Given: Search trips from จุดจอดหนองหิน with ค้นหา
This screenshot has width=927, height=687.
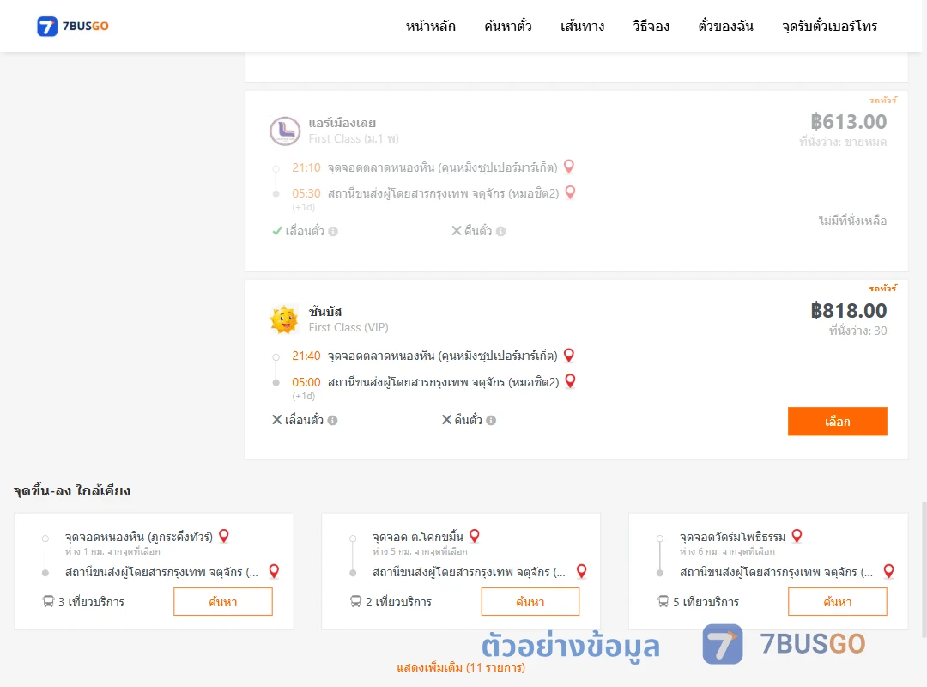Looking at the screenshot, I should tap(223, 602).
